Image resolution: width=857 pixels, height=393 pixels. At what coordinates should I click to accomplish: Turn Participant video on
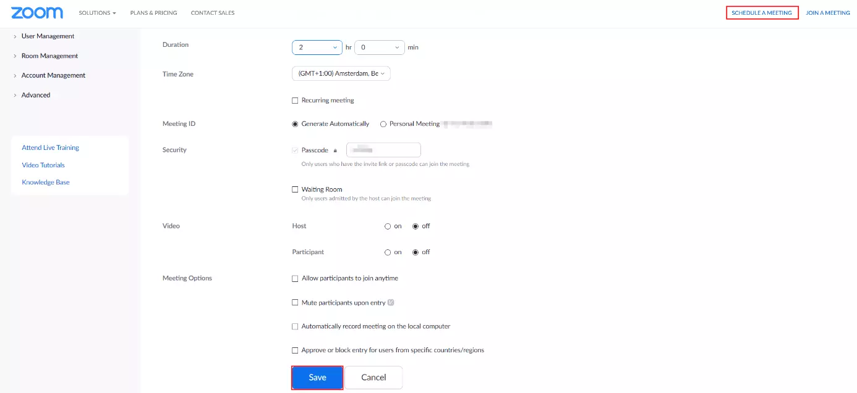388,252
